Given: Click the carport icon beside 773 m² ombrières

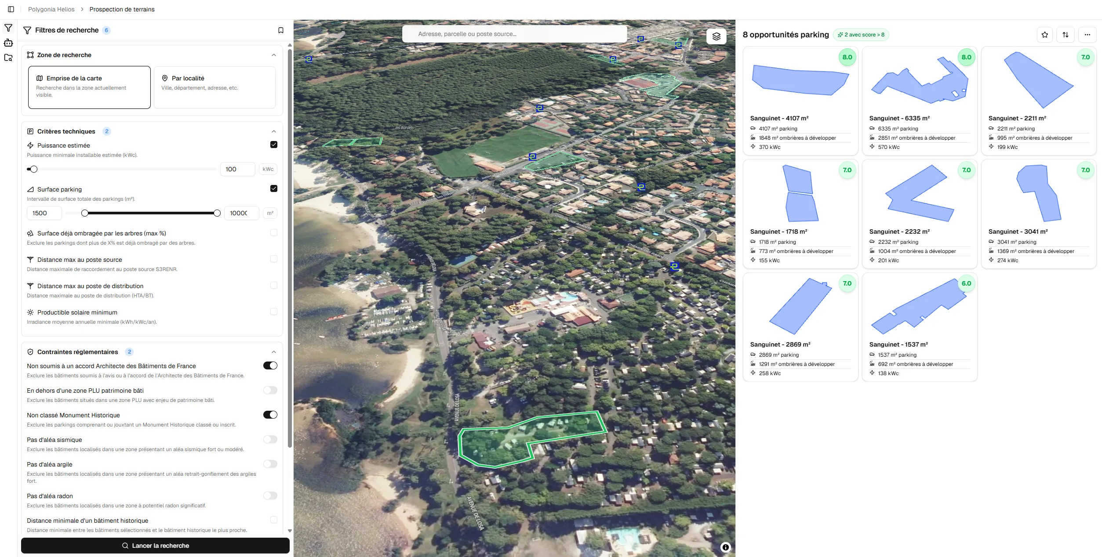Looking at the screenshot, I should click(753, 251).
